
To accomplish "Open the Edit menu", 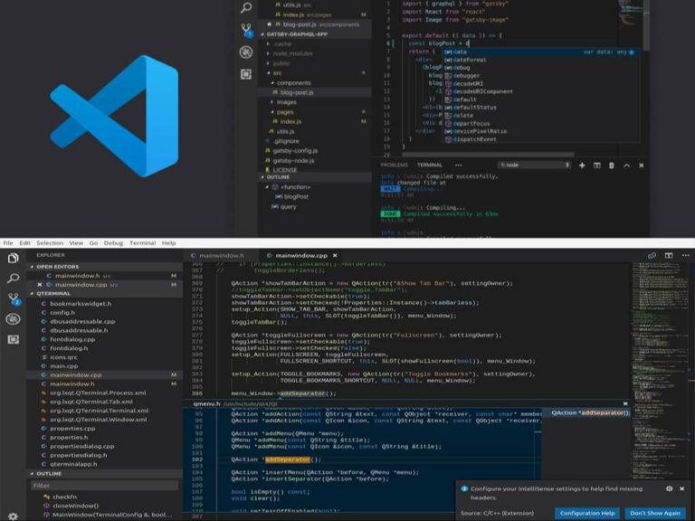I will point(24,242).
